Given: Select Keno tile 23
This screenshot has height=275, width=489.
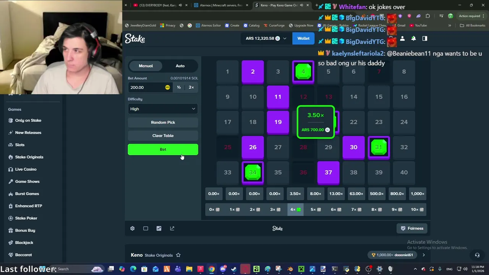Looking at the screenshot, I should [379, 122].
